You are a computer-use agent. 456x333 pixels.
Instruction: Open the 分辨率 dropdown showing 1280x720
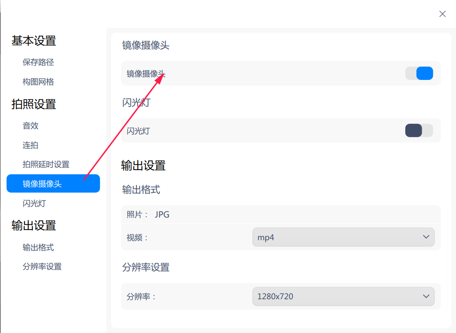343,297
